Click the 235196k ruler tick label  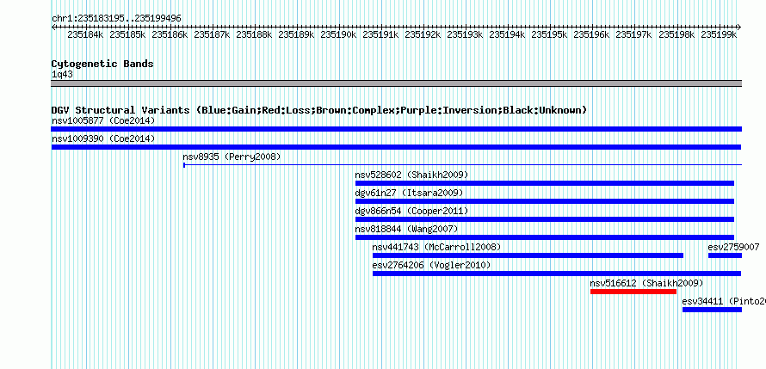[591, 34]
